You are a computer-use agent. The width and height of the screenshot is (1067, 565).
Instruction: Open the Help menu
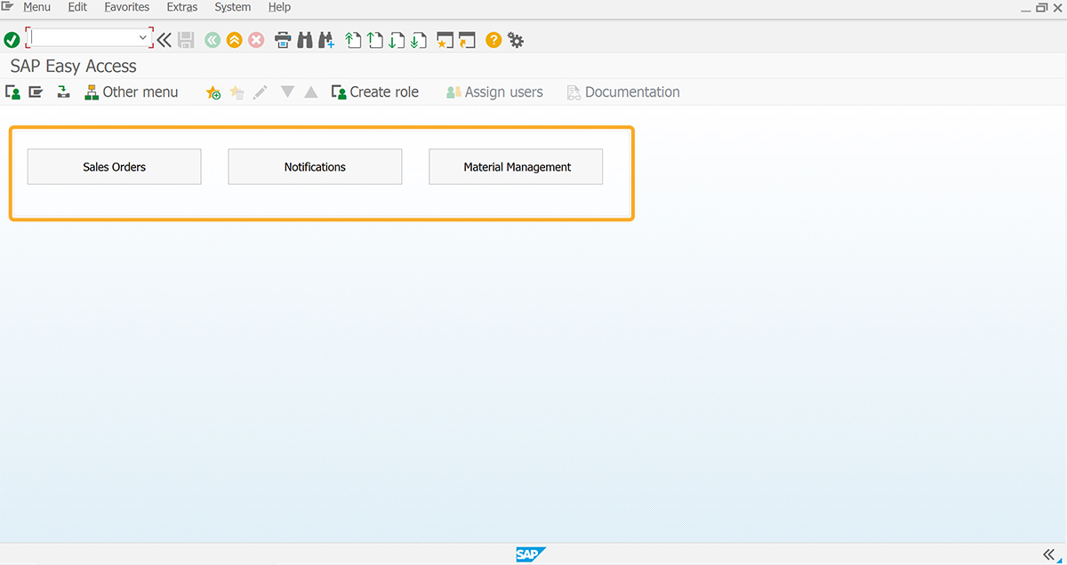click(279, 7)
